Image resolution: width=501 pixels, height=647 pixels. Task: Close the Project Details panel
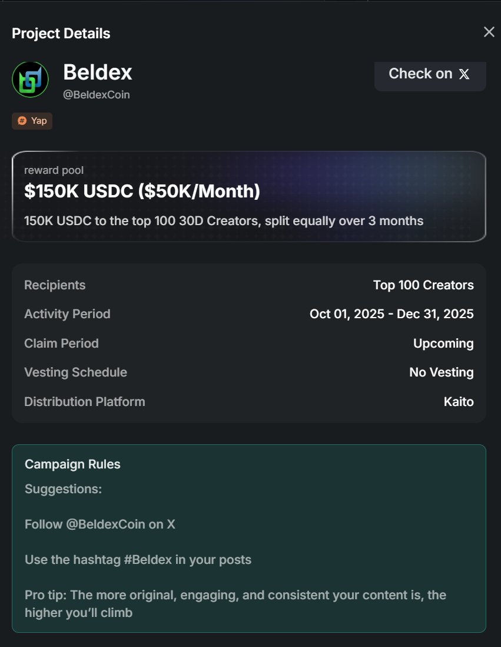[x=489, y=32]
